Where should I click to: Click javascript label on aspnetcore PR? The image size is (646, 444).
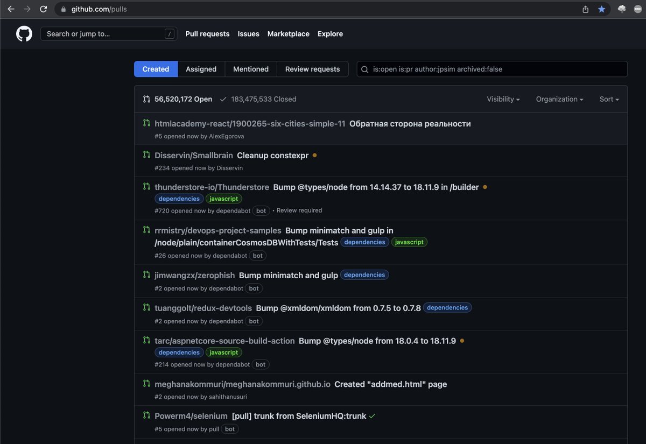tap(224, 353)
